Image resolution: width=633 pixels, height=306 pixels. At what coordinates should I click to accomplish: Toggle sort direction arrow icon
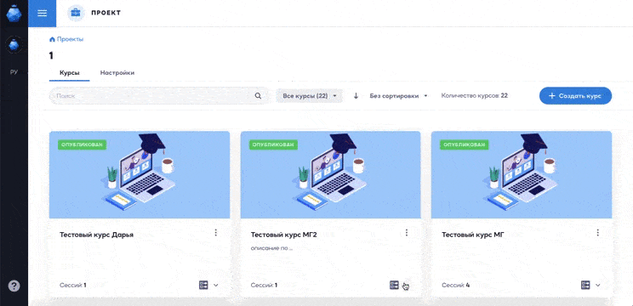tap(356, 96)
